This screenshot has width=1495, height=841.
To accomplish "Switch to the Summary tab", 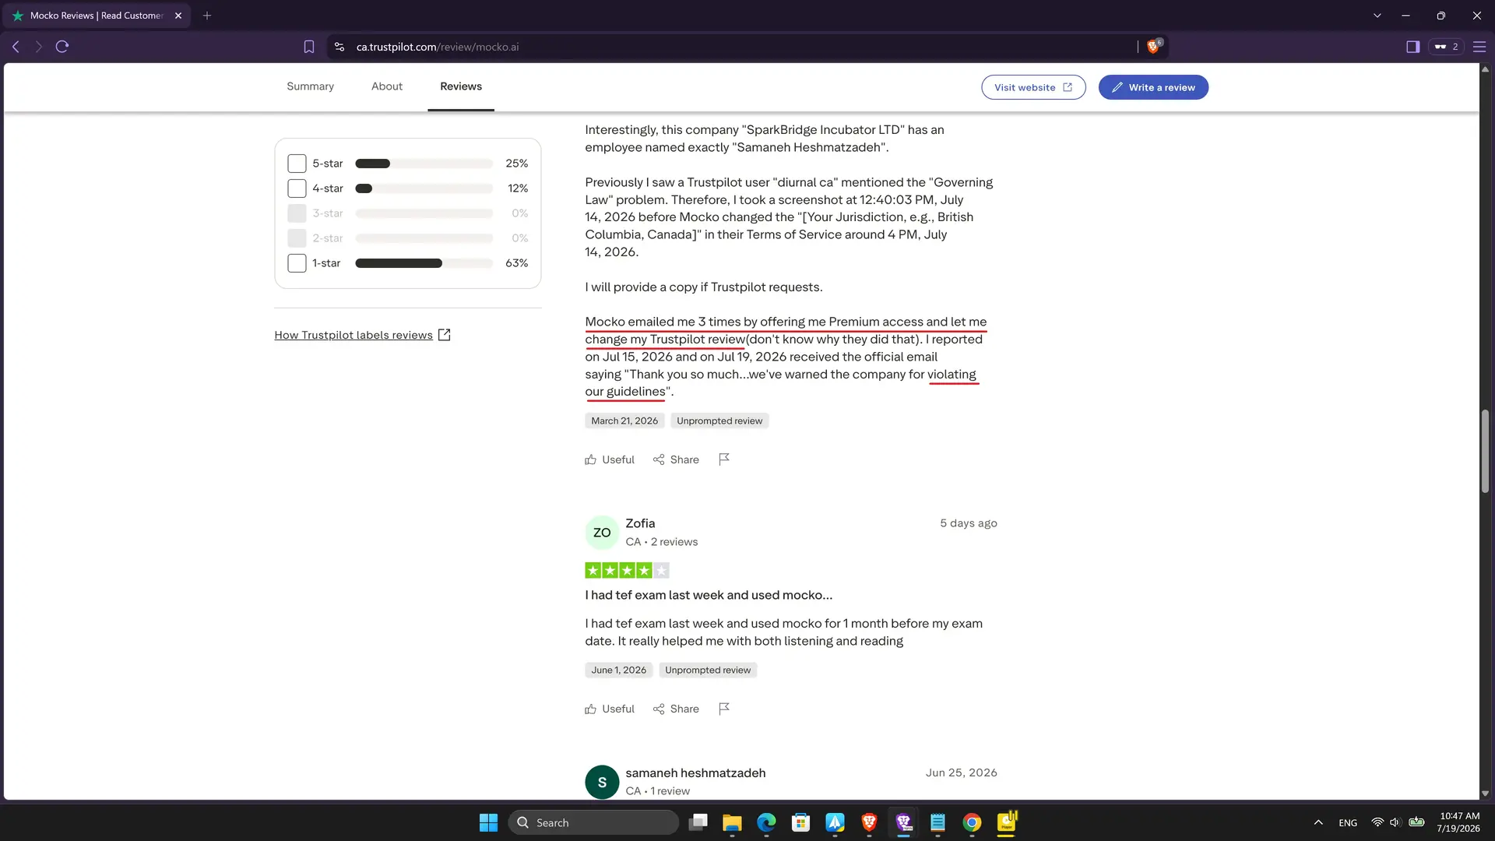I will click(x=310, y=86).
